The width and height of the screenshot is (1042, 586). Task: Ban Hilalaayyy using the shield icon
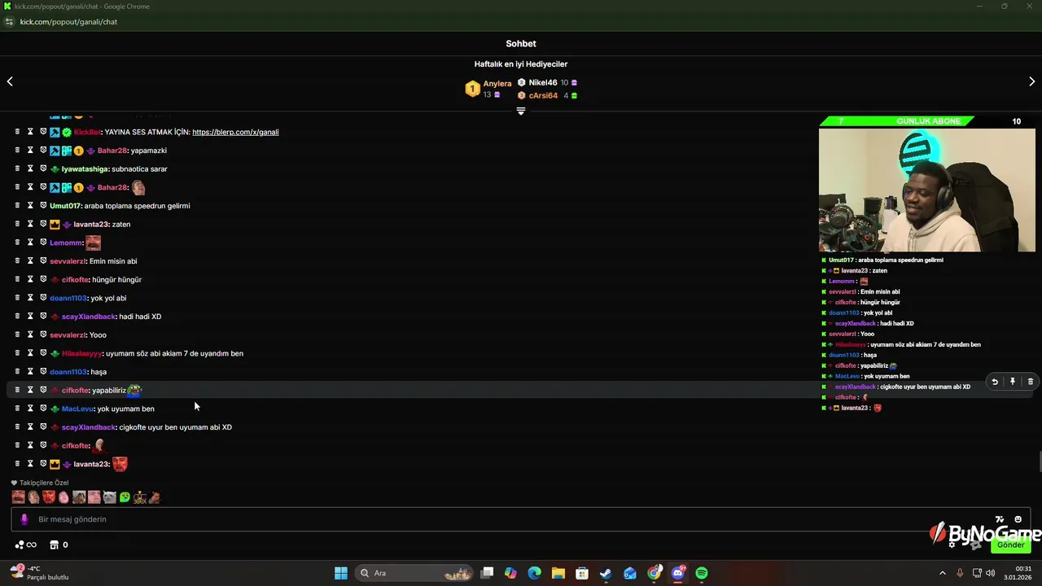pyautogui.click(x=43, y=353)
